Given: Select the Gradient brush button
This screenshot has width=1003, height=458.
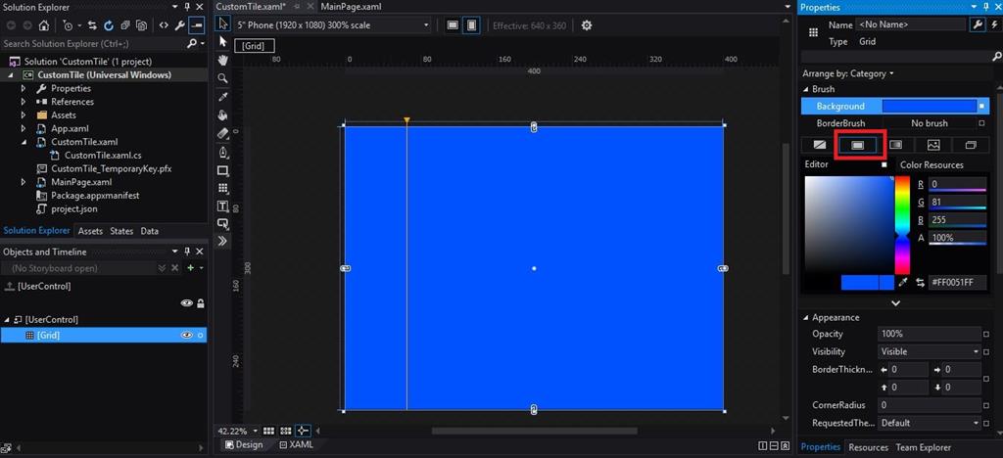Looking at the screenshot, I should pyautogui.click(x=895, y=145).
